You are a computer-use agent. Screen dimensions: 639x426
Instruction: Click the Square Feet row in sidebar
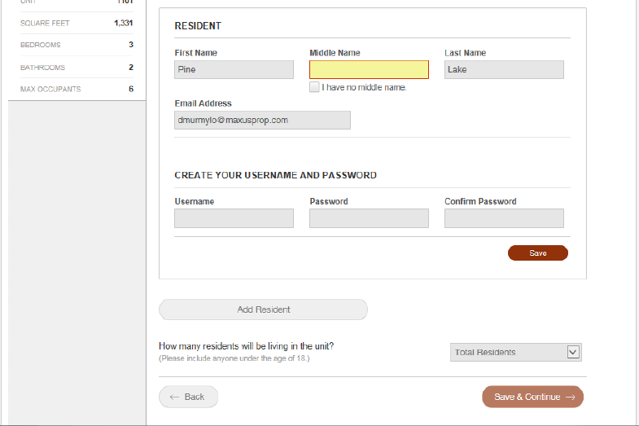pos(77,23)
